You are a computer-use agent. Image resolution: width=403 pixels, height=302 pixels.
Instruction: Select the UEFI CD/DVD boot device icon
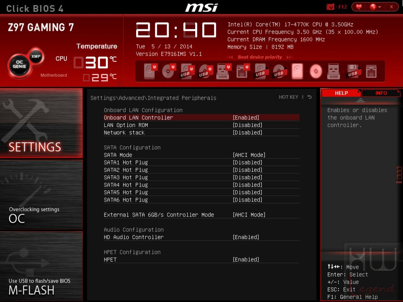[x=169, y=71]
